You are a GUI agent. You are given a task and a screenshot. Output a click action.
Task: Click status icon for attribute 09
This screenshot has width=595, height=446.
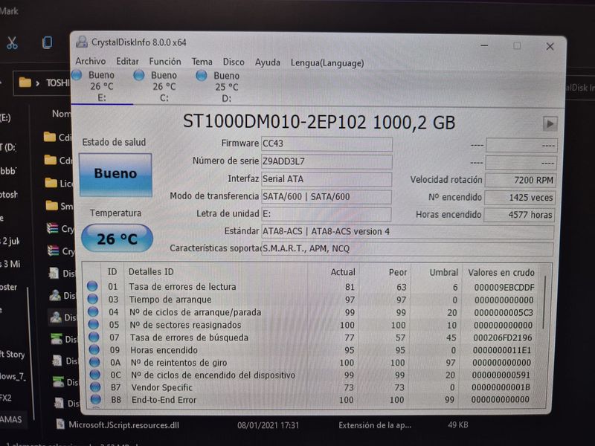94,349
